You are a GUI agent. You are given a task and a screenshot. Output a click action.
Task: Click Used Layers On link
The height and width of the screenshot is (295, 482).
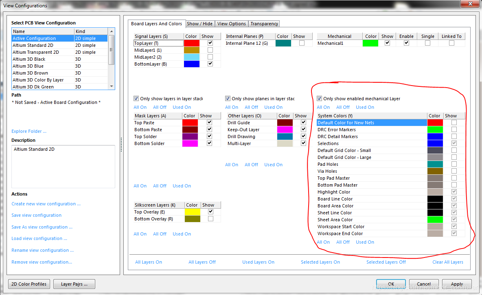click(x=258, y=262)
